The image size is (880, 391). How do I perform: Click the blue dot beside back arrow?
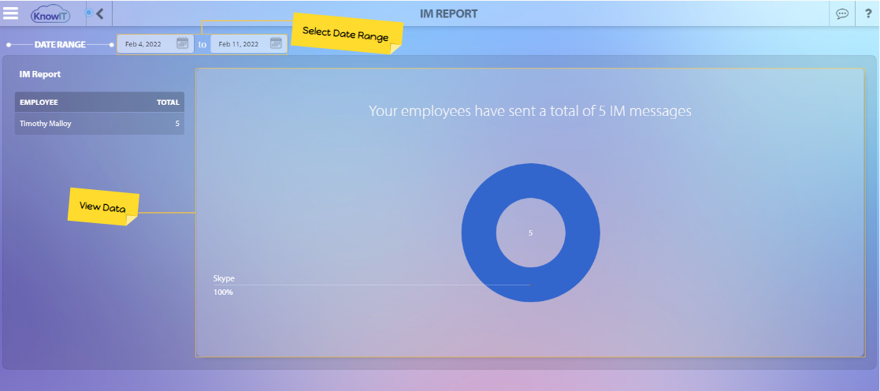click(x=89, y=12)
